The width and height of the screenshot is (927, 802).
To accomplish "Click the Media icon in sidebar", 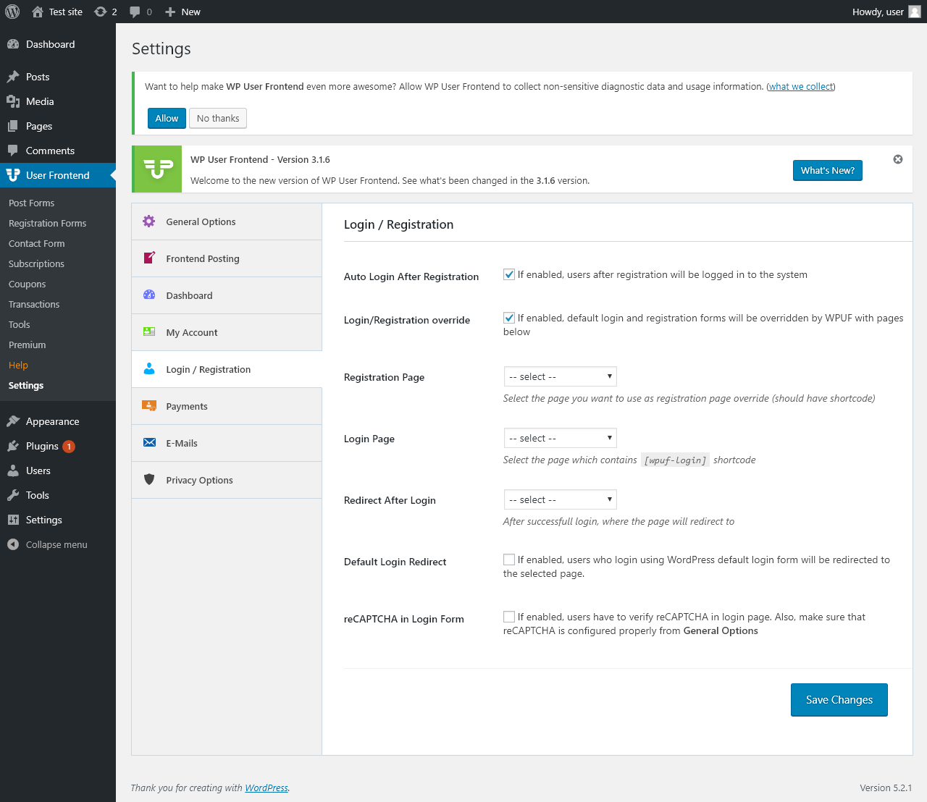I will pyautogui.click(x=13, y=101).
